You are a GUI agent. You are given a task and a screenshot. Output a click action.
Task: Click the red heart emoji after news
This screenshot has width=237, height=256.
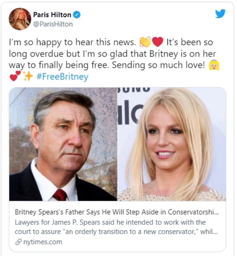[x=158, y=42]
